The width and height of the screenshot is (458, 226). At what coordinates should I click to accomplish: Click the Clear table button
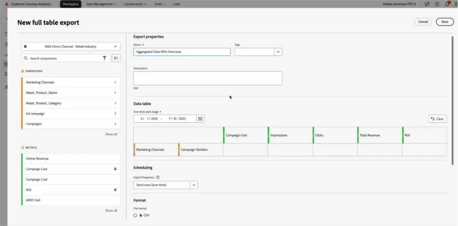(437, 119)
